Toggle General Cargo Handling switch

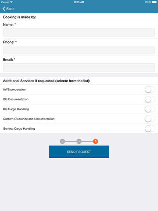point(150,129)
